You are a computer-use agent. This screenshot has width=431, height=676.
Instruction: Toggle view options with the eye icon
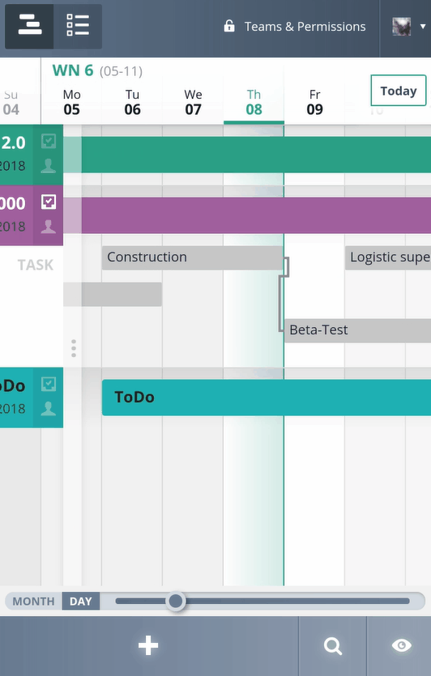(x=401, y=645)
